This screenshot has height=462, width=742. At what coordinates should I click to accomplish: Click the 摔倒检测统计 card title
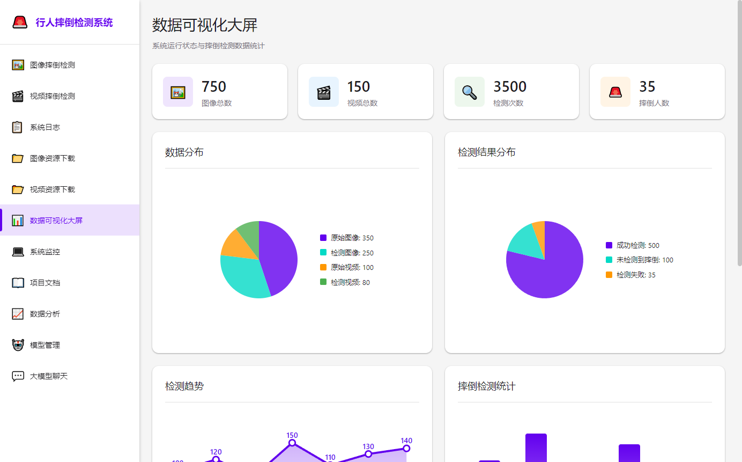487,386
